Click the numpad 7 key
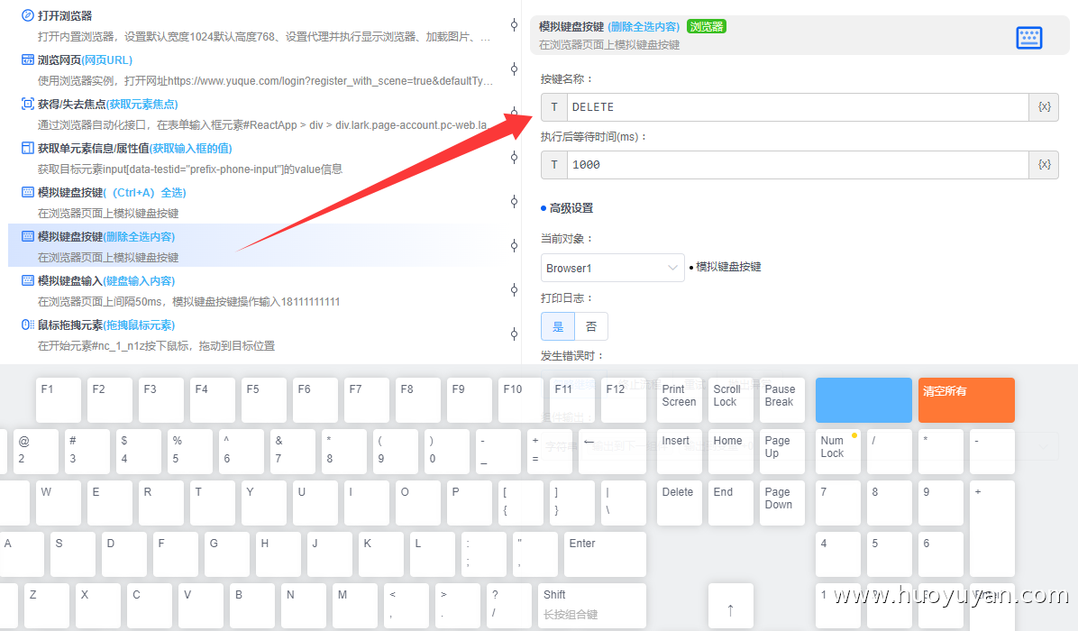 click(x=838, y=503)
